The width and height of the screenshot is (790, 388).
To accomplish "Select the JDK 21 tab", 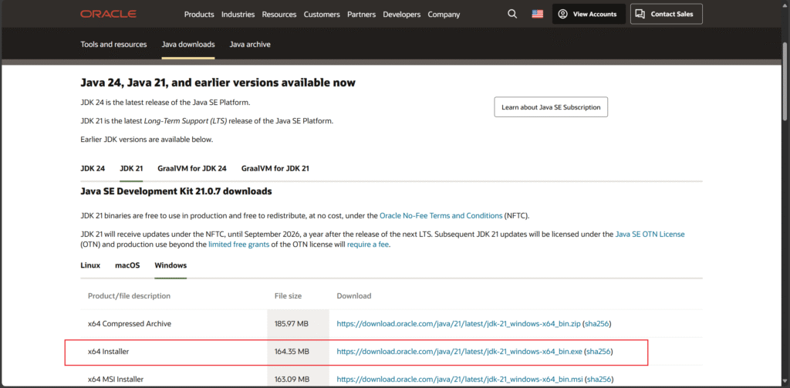I will [x=131, y=168].
